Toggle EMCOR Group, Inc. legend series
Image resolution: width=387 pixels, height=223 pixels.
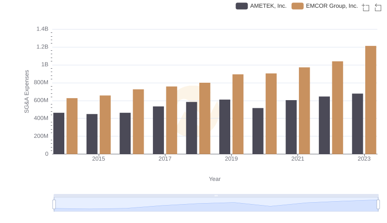[325, 6]
